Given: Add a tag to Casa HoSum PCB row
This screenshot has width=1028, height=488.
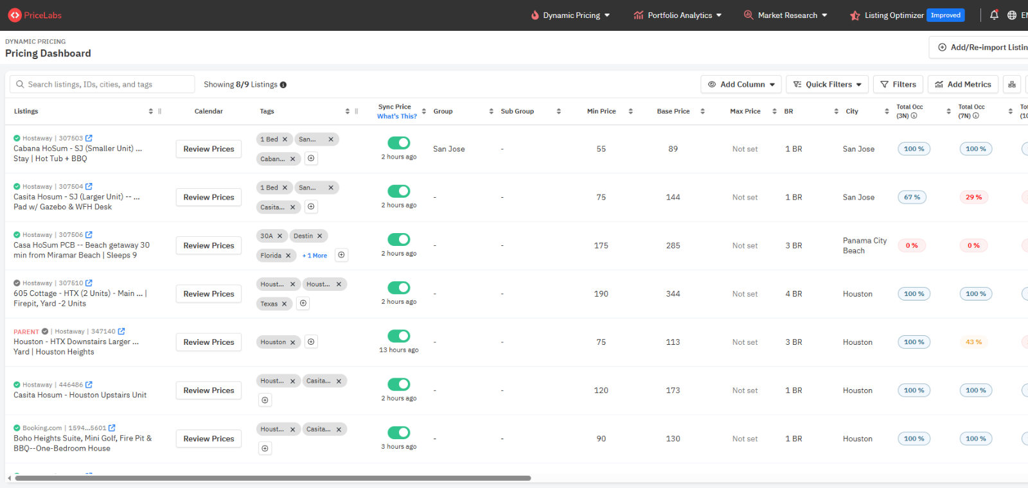Looking at the screenshot, I should click(x=342, y=255).
